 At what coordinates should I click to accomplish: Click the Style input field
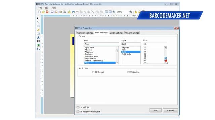point(131,44)
